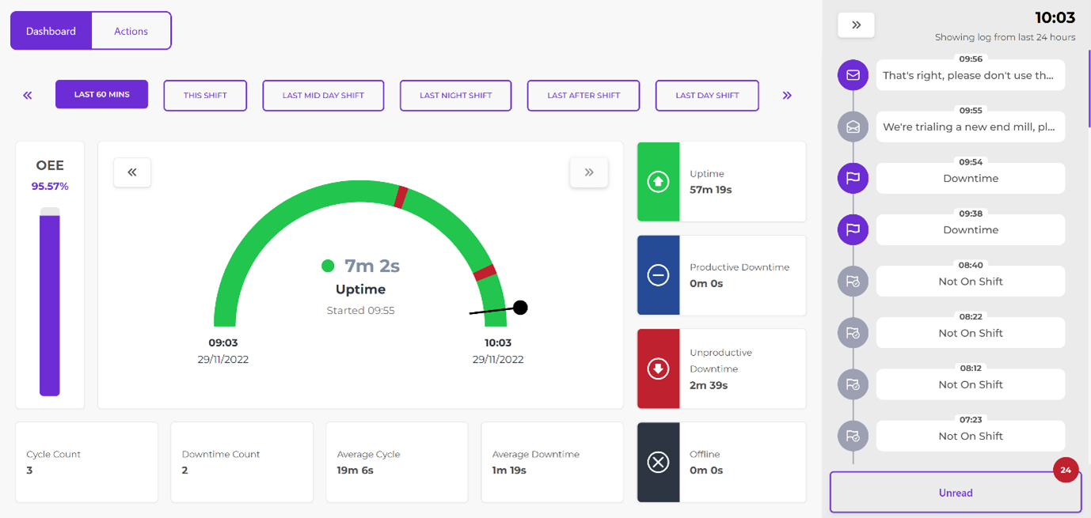Viewport: 1091px width, 518px height.
Task: Select the 09:54 Downtime flag icon
Action: click(853, 178)
